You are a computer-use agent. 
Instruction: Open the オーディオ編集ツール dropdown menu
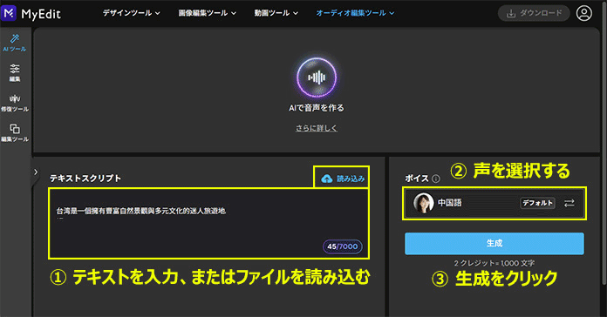(355, 13)
